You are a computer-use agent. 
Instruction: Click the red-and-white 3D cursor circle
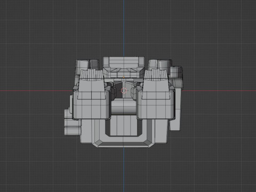click(x=124, y=91)
